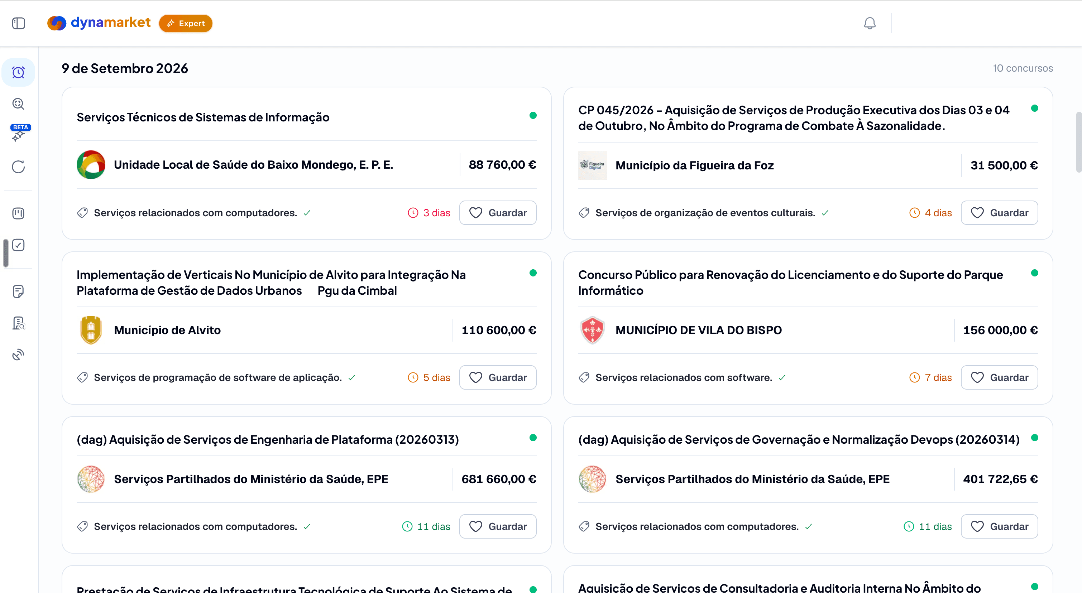Click 'Serviços de organização de eventos culturais.' category
This screenshot has width=1082, height=593.
point(705,213)
